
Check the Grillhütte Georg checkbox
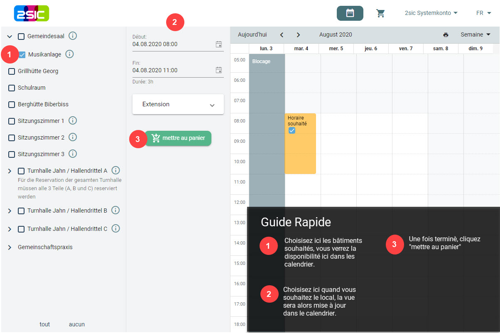pyautogui.click(x=12, y=71)
